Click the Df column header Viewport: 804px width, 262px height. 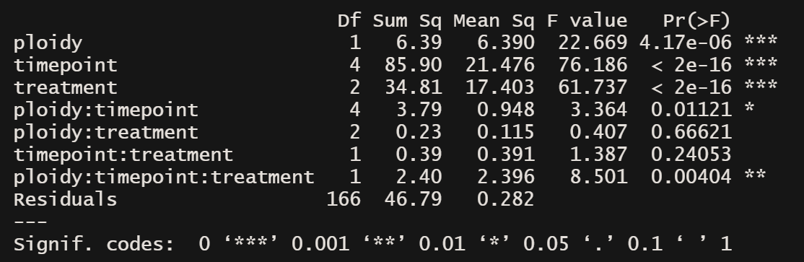(350, 21)
